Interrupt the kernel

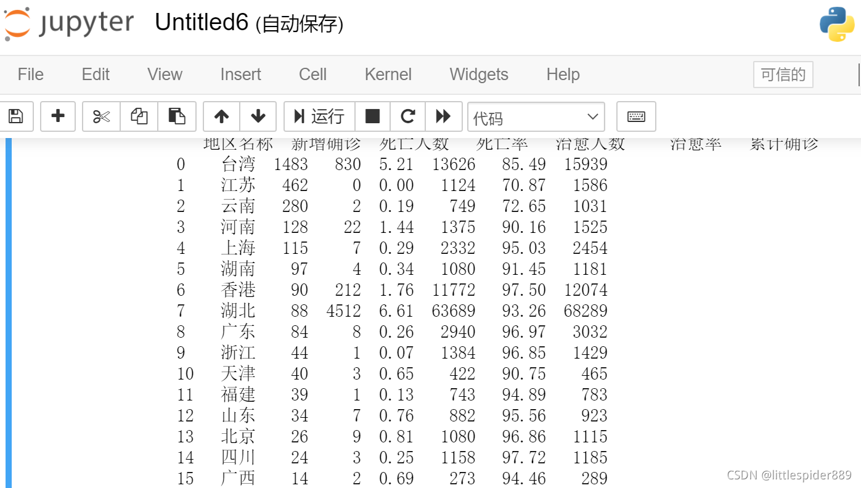(x=372, y=116)
